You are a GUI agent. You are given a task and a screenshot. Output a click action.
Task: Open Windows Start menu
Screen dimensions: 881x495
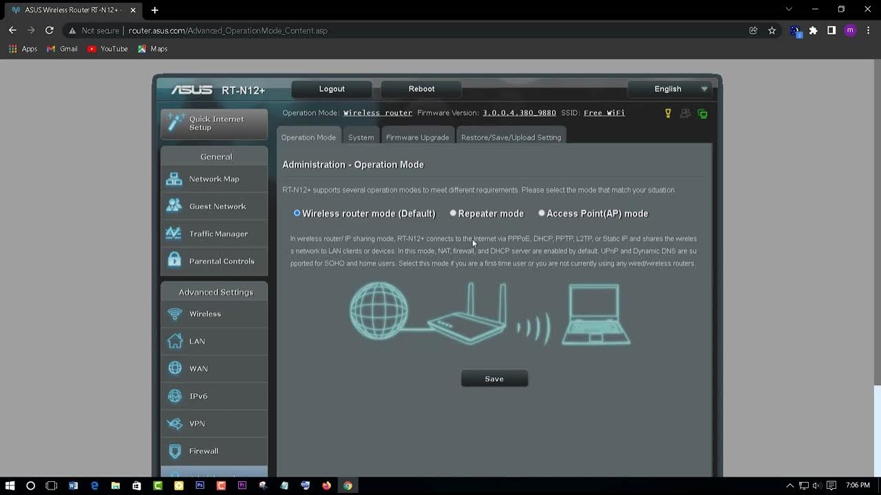(x=10, y=485)
